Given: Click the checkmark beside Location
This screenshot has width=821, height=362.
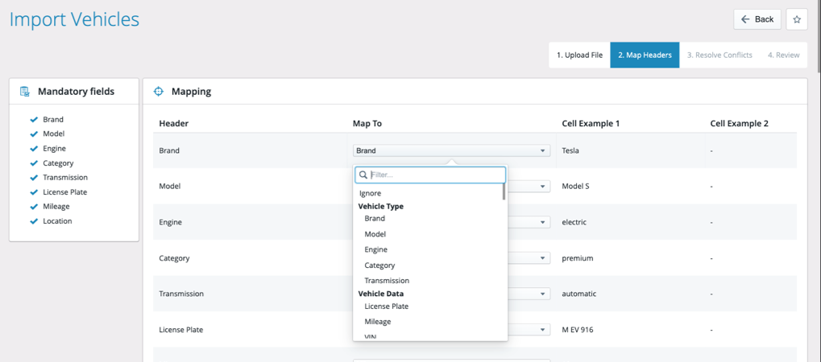Looking at the screenshot, I should tap(34, 221).
